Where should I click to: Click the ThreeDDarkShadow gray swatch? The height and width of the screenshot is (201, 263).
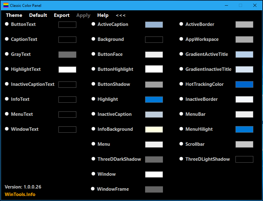coord(154,159)
